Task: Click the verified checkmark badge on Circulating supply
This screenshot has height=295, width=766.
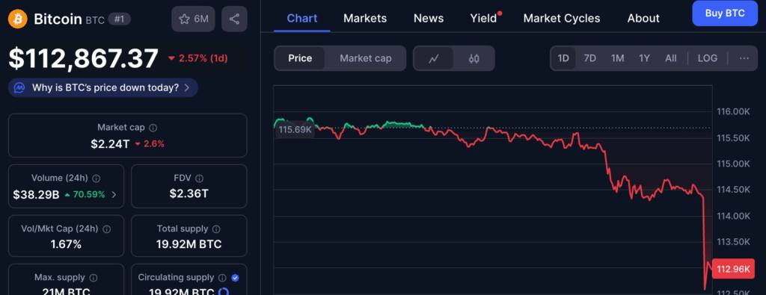Action: (x=235, y=277)
